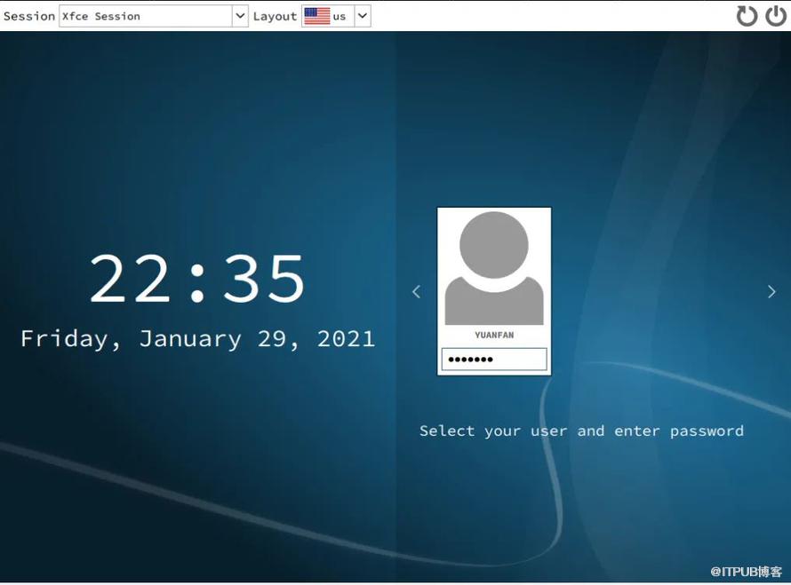This screenshot has height=585, width=791.
Task: Click the YUANFAN username label
Action: pyautogui.click(x=494, y=335)
